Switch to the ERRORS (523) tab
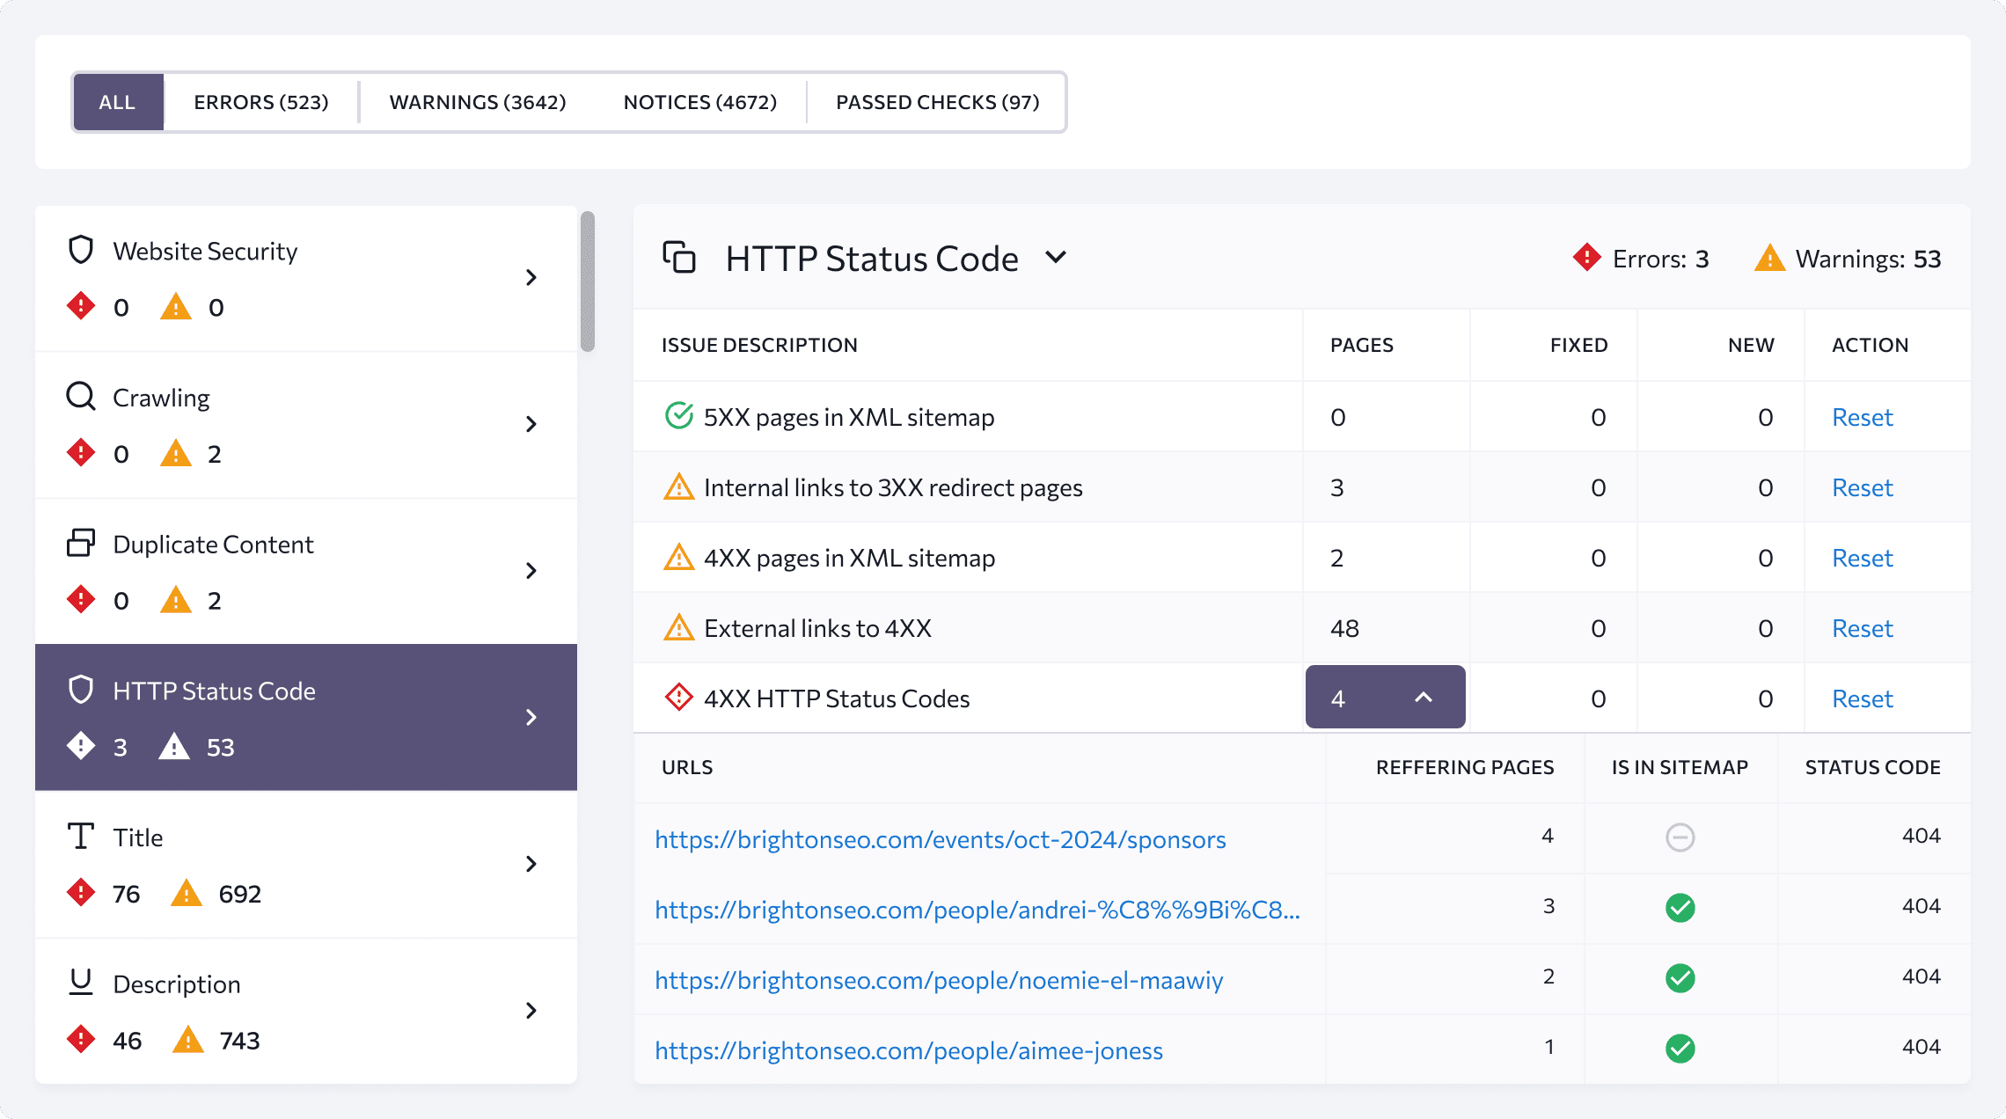Image resolution: width=2006 pixels, height=1119 pixels. [x=261, y=102]
